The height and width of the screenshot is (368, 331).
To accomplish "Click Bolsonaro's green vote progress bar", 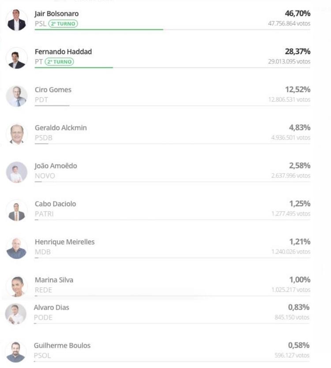I will pyautogui.click(x=99, y=30).
